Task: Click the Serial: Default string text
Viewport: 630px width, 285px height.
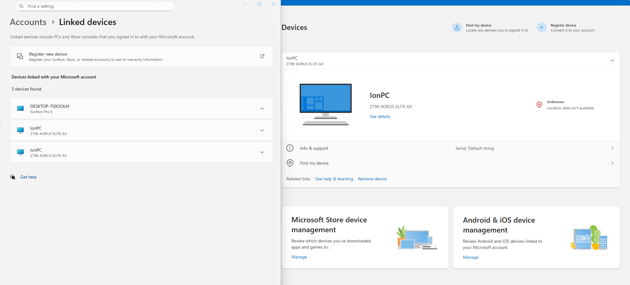Action: [x=475, y=148]
